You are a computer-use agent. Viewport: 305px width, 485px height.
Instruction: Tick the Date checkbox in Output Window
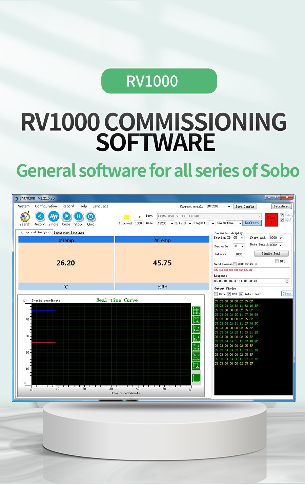(x=216, y=294)
